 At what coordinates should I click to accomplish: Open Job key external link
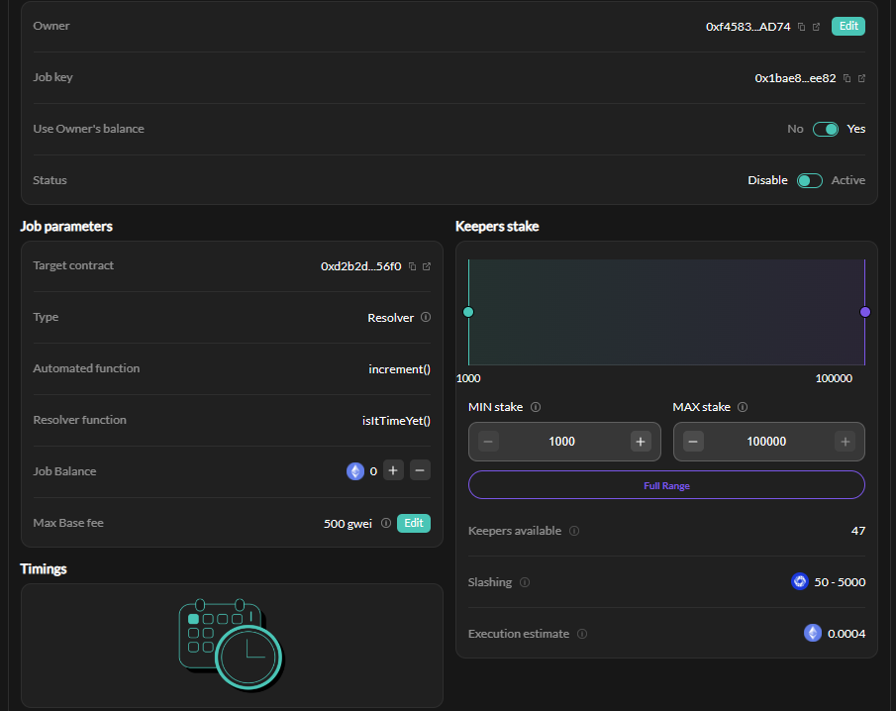click(x=861, y=78)
